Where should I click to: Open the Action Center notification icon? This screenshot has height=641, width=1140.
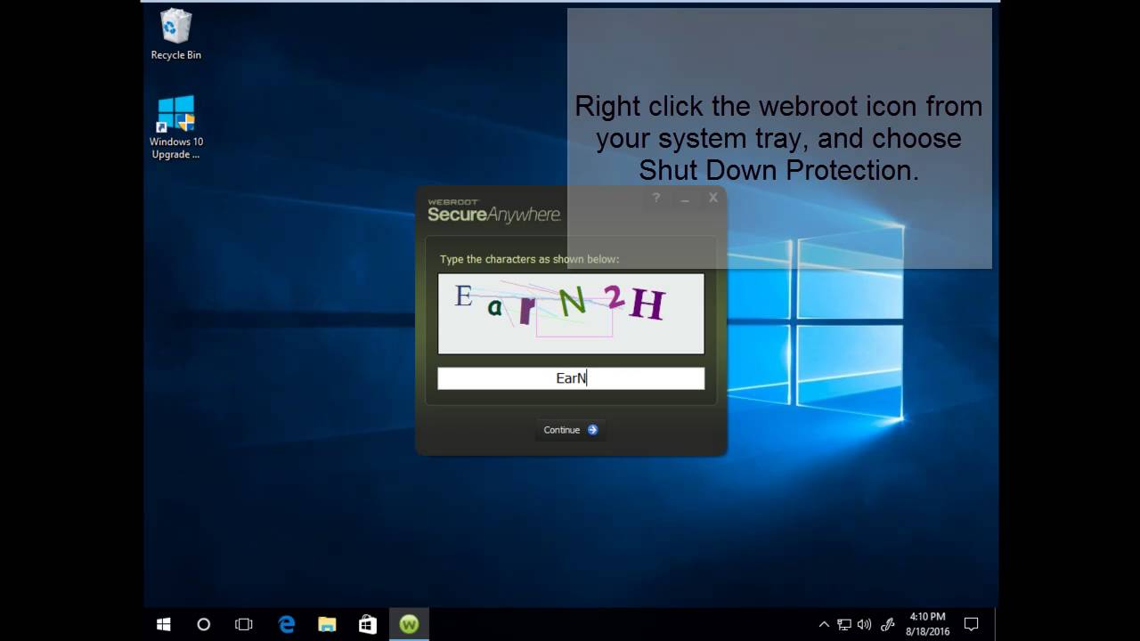tap(972, 625)
